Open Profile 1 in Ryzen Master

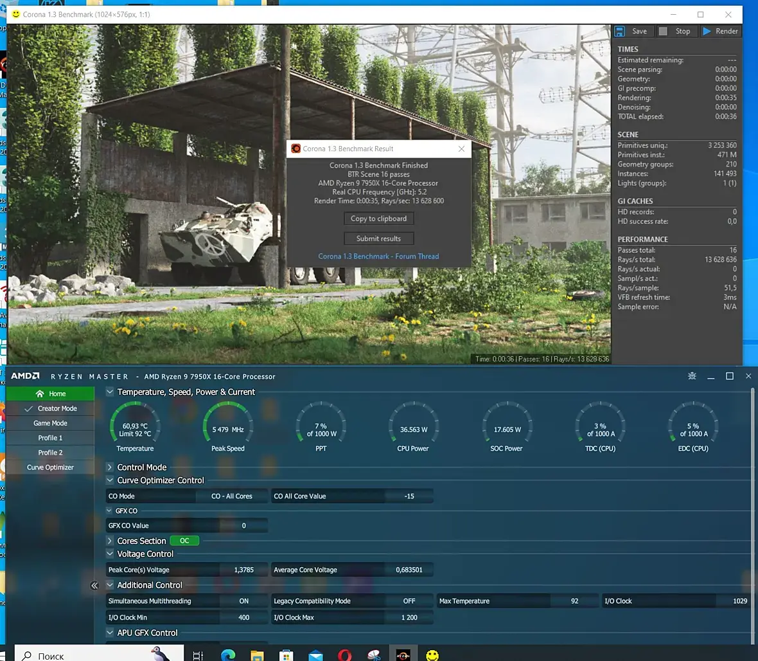click(x=50, y=438)
